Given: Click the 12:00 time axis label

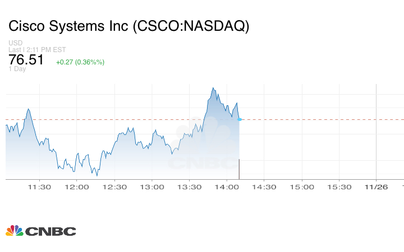Looking at the screenshot, I should (x=77, y=187).
